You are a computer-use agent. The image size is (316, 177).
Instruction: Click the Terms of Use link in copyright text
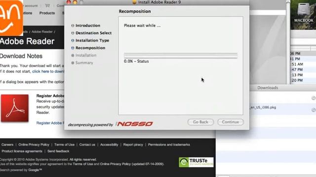(x=83, y=164)
